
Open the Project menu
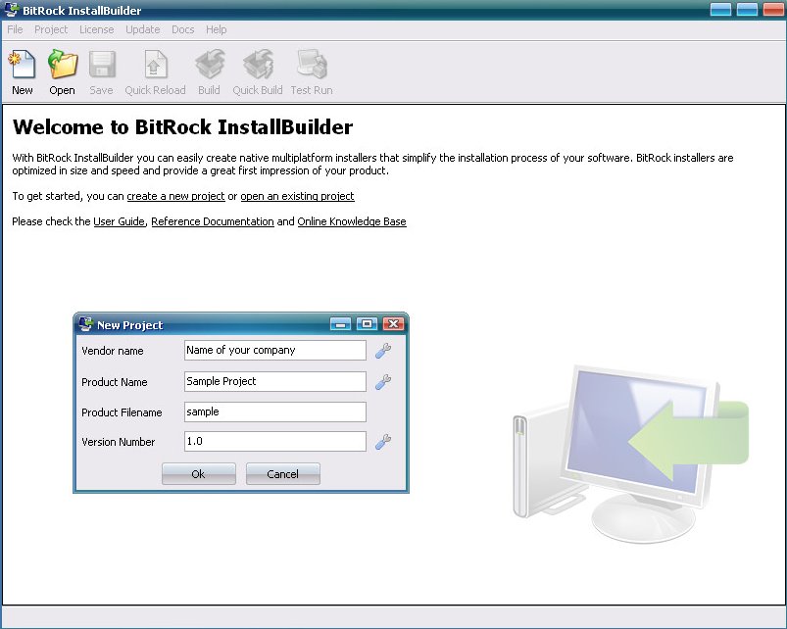coord(51,29)
